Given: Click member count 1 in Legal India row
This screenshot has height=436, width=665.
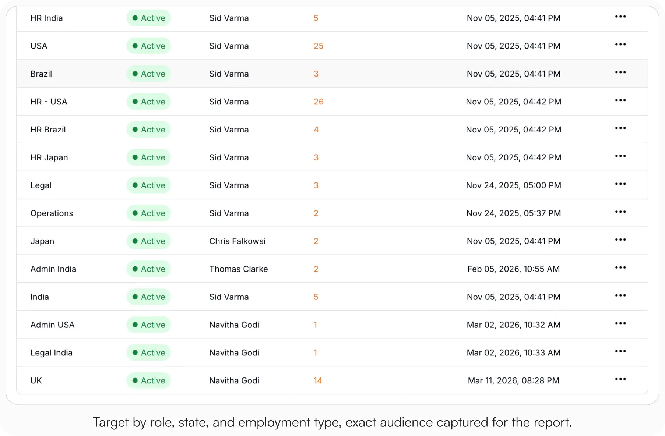Looking at the screenshot, I should 315,353.
